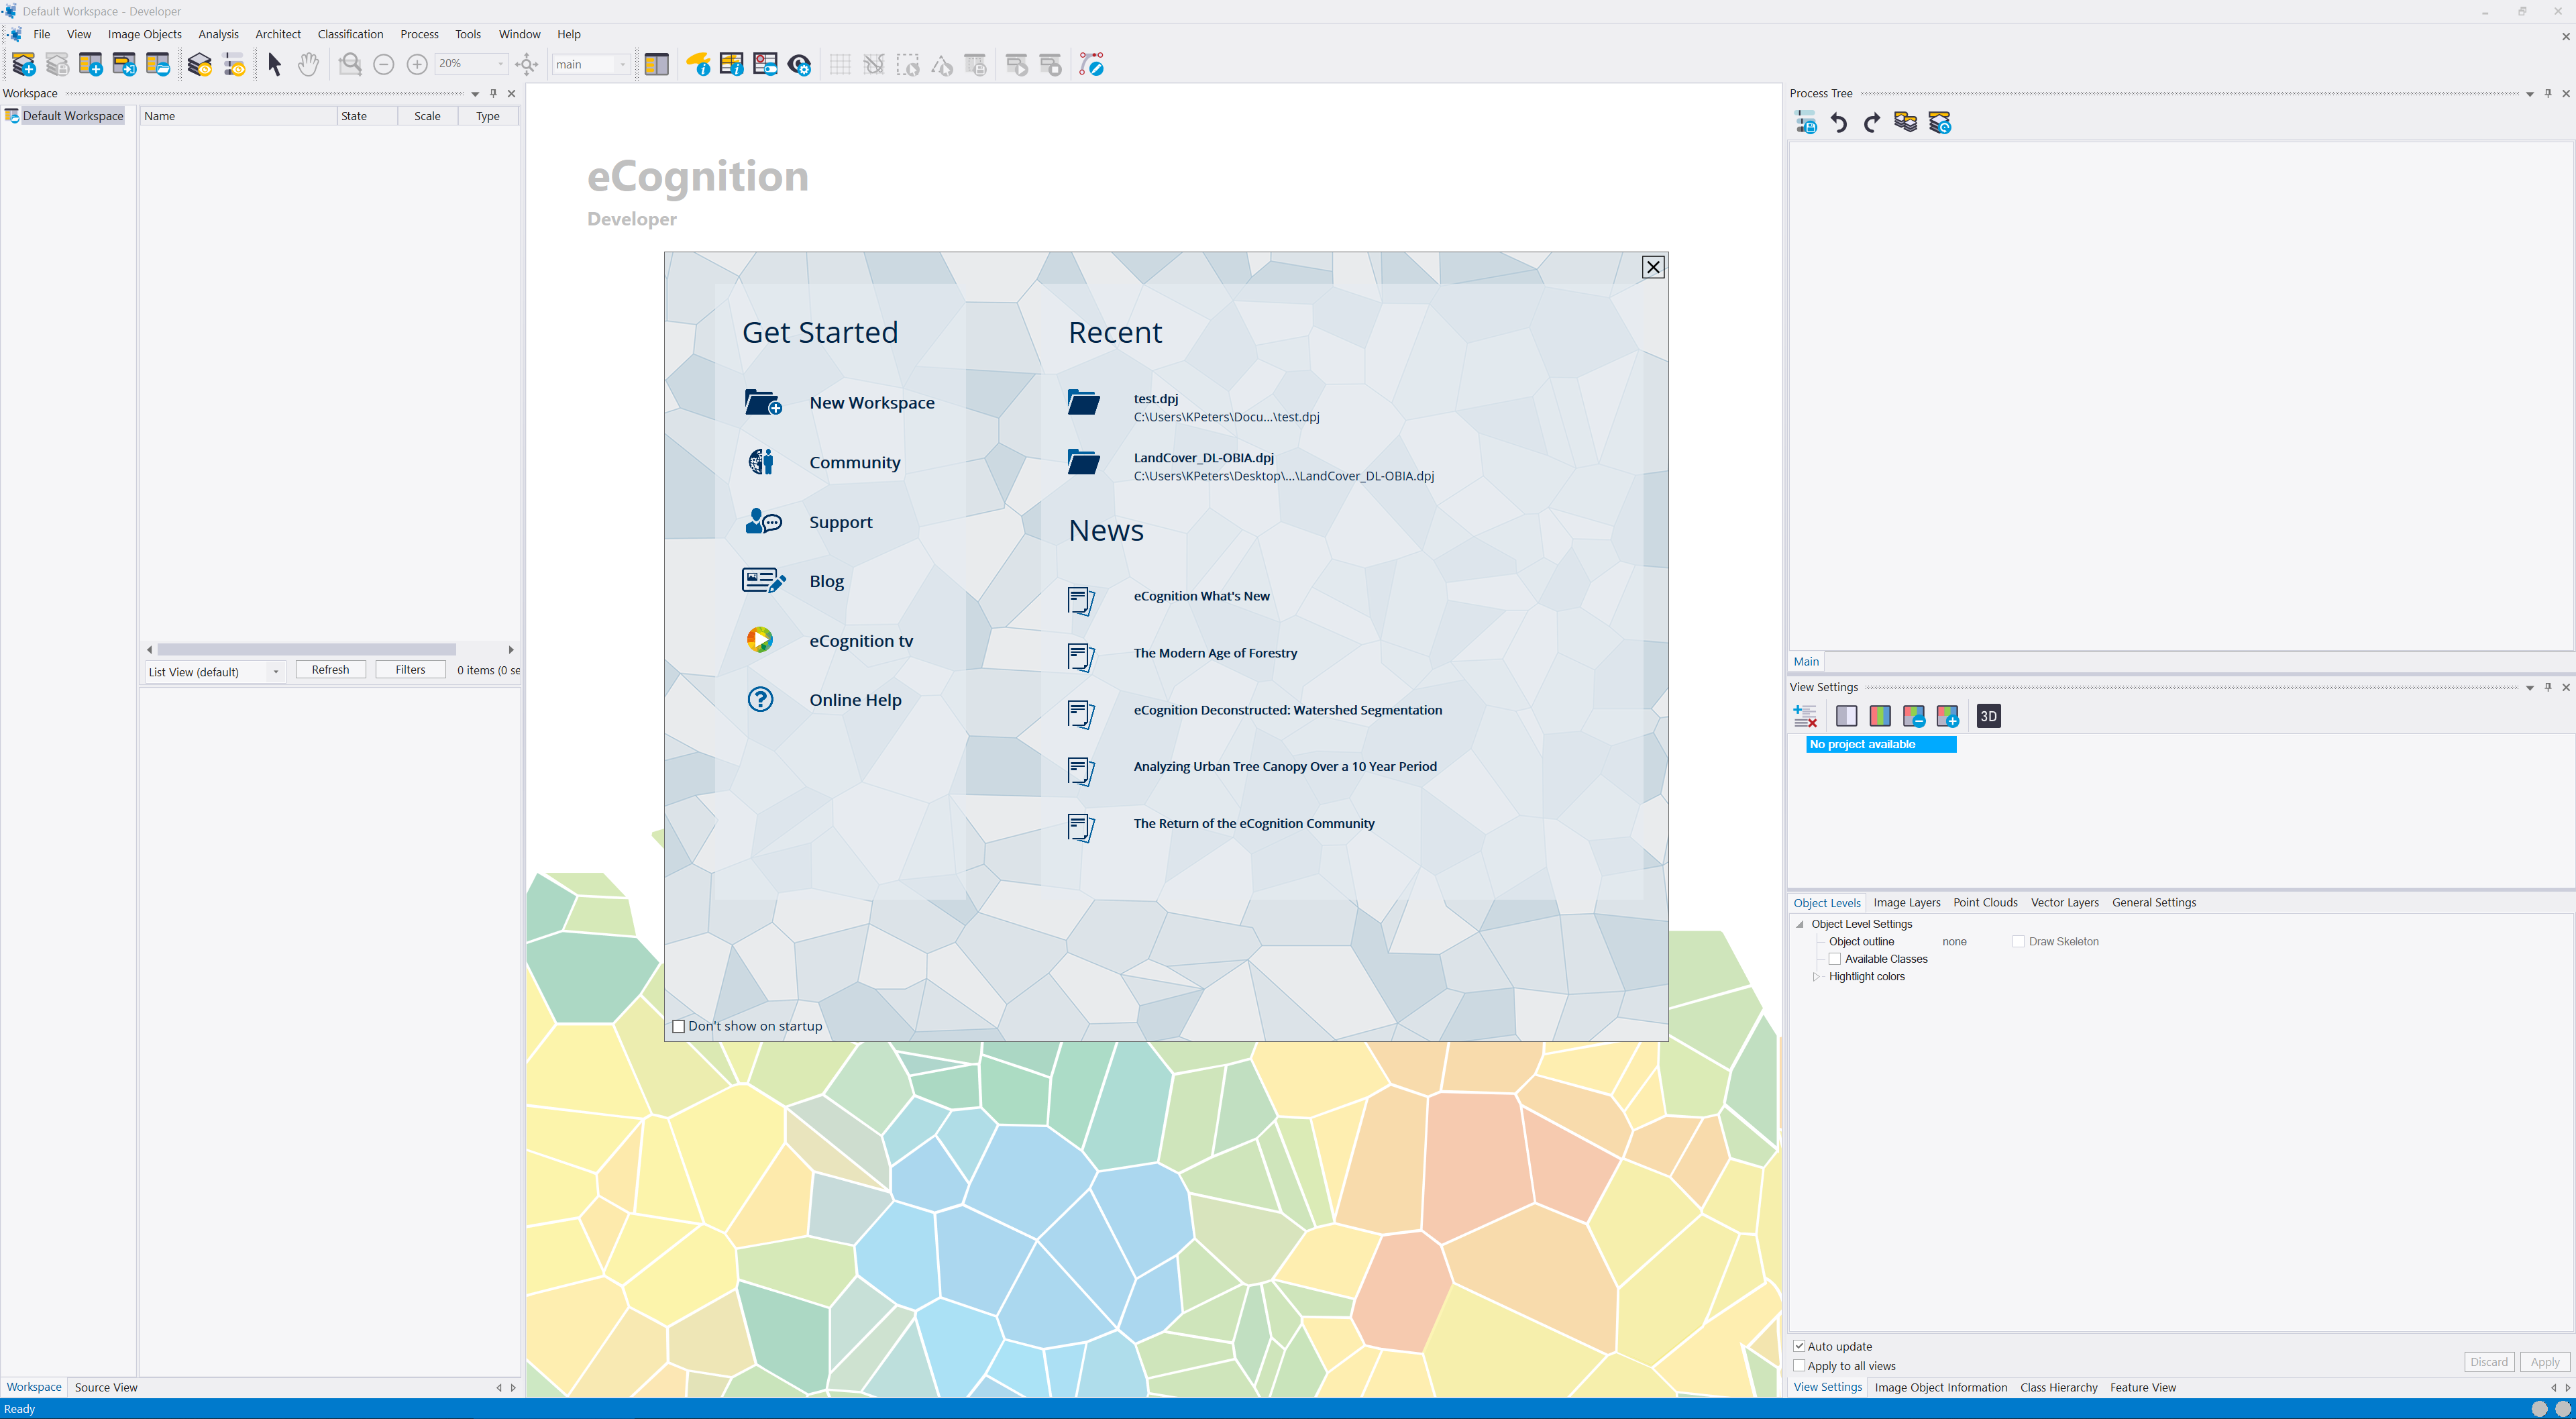Click the remove layer mix minus icon

pyautogui.click(x=1914, y=716)
